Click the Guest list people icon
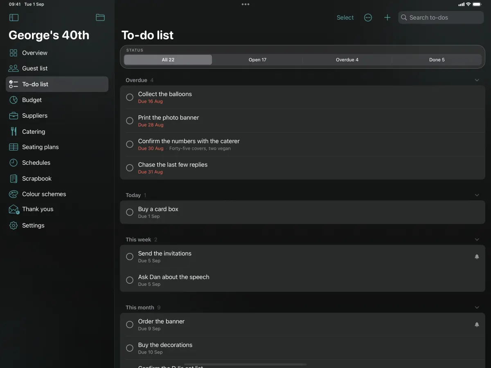 14,68
